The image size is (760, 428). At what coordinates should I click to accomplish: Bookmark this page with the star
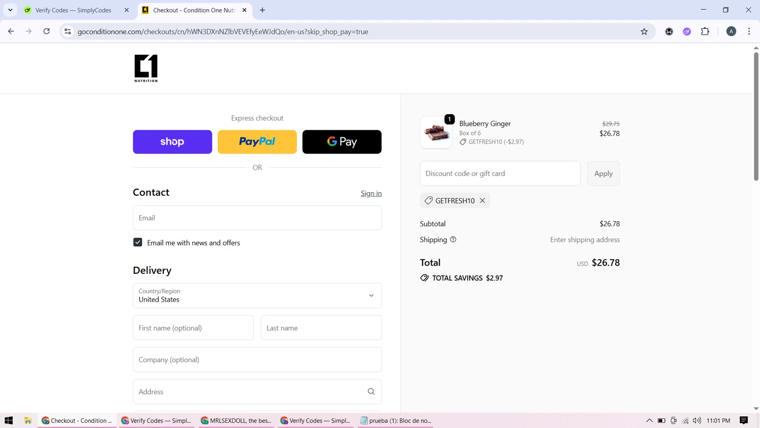pos(644,31)
